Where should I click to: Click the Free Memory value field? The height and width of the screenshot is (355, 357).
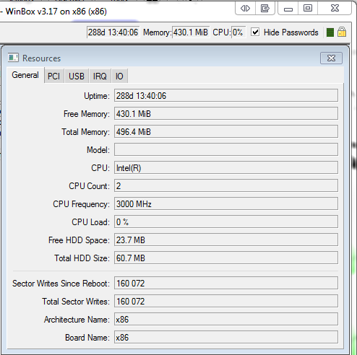226,113
